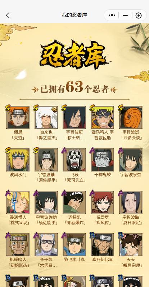Choose 宇智波斑「秽土转…」ninja avatar
Viewport: 149px width, 287px height.
tap(74, 117)
